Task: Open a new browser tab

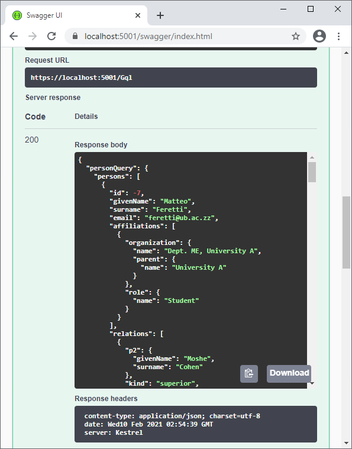Action: (x=160, y=15)
